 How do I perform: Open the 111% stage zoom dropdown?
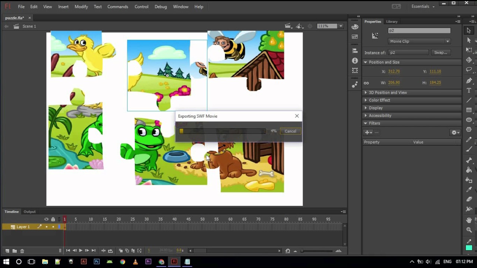pos(340,26)
